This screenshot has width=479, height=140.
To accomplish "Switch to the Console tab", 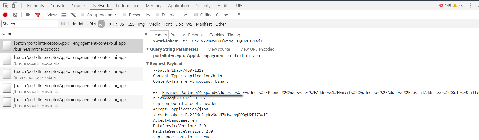I will click(x=58, y=5).
